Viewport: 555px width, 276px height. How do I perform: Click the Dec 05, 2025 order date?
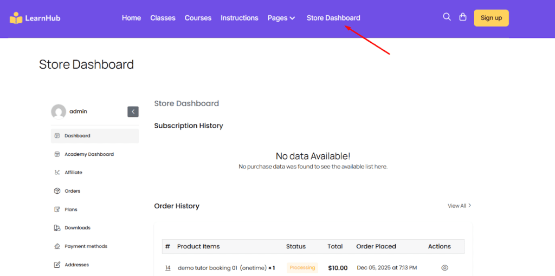click(387, 268)
